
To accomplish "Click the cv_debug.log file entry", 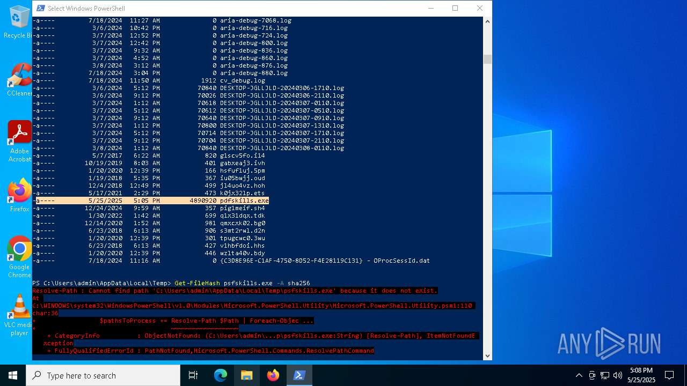I will pyautogui.click(x=243, y=80).
